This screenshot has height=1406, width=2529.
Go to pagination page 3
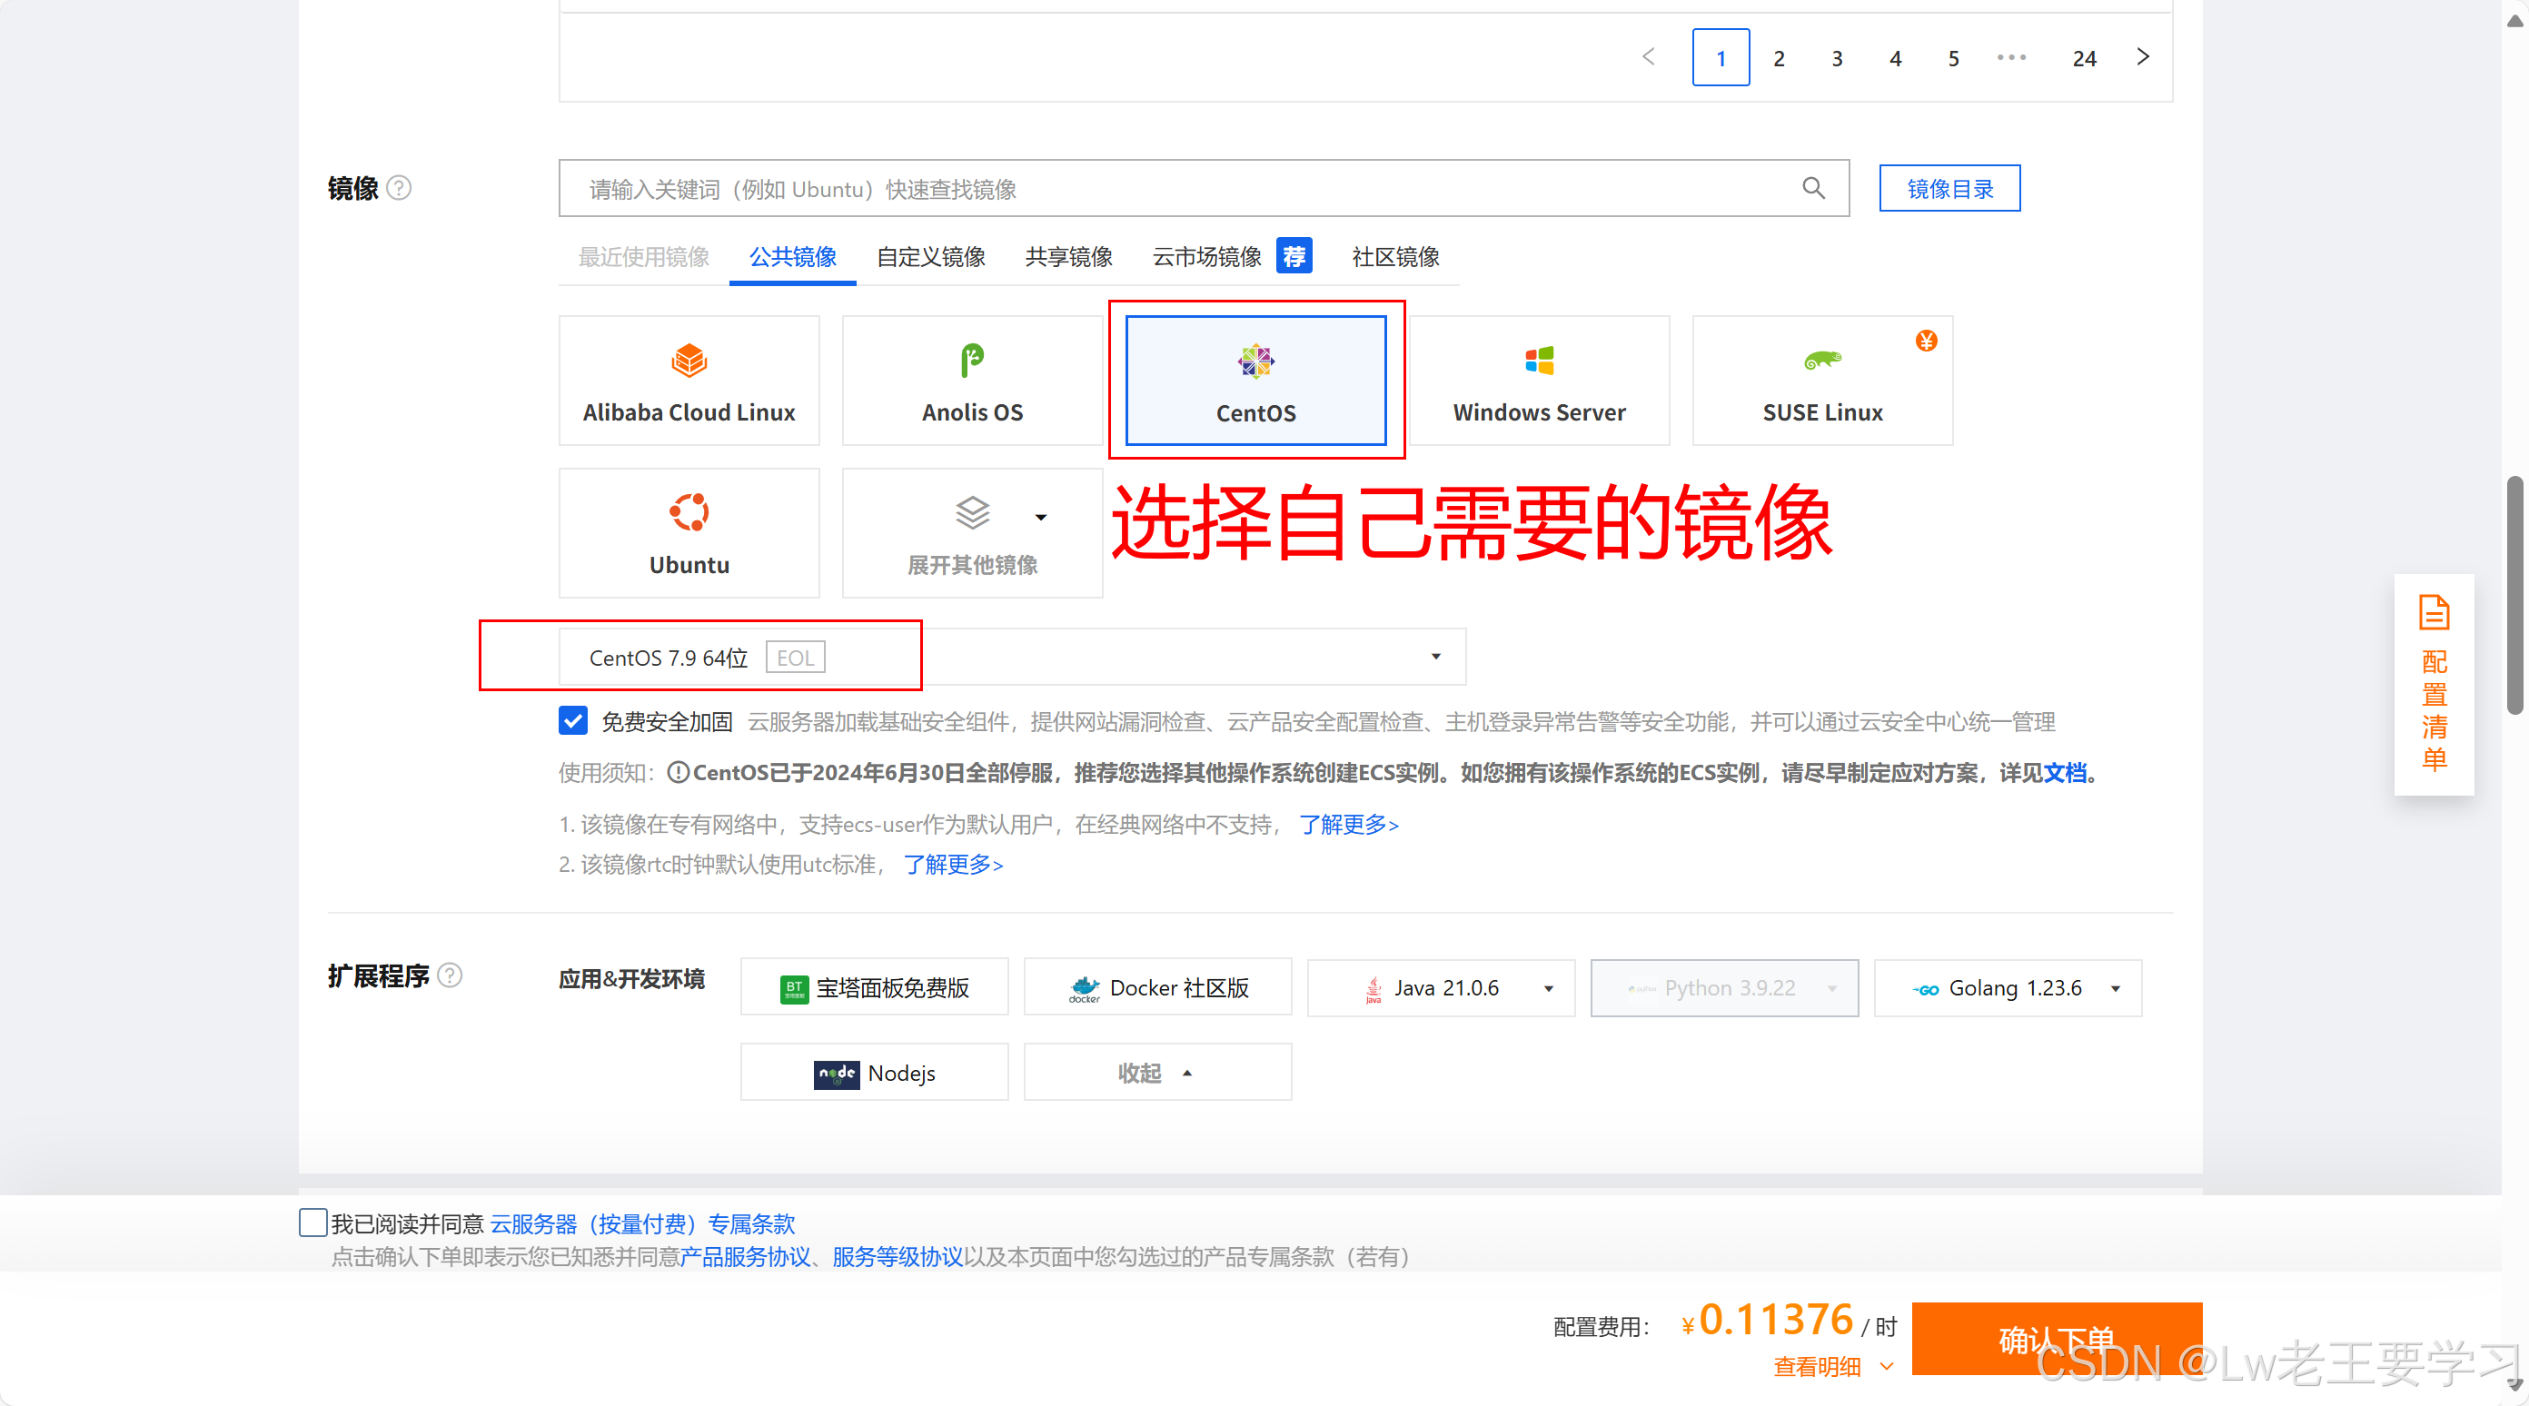click(x=1837, y=58)
